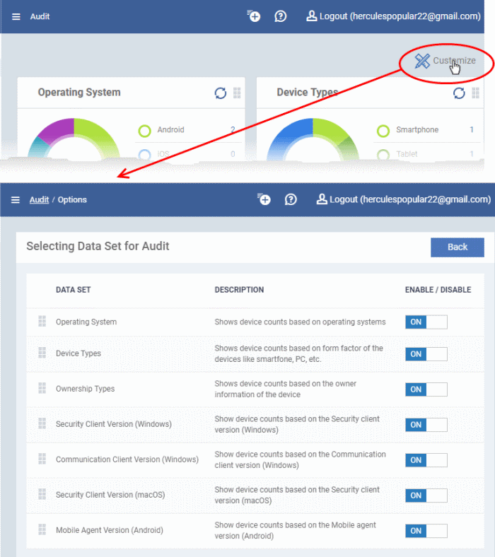The width and height of the screenshot is (495, 557).
Task: Select the Android legend label
Action: pyautogui.click(x=170, y=129)
